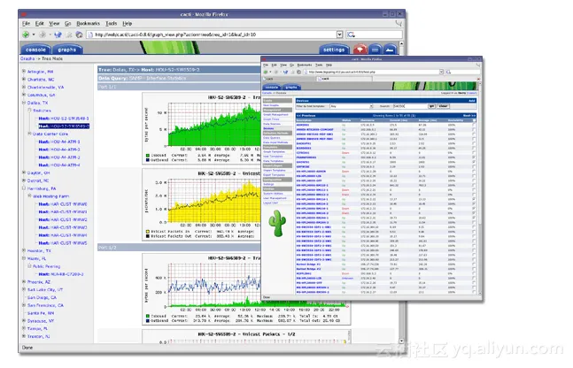Viewport: 573px width, 368px height.
Task: Click the red close-tab icon in the front window tab bar
Action: 478,79
